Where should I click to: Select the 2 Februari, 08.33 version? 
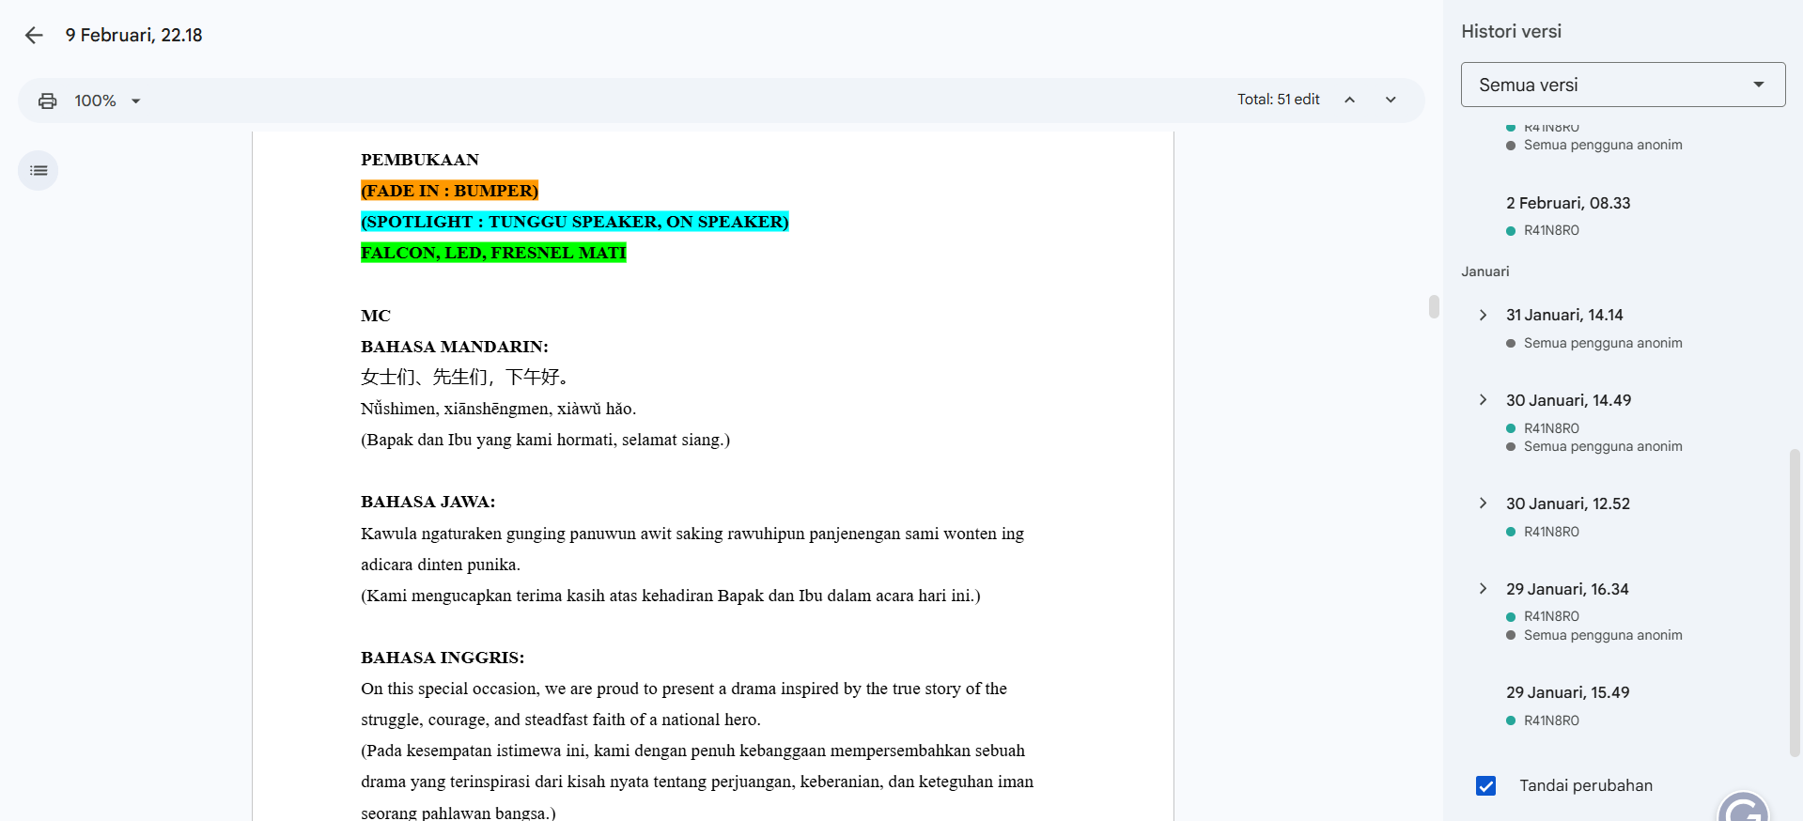click(x=1568, y=203)
